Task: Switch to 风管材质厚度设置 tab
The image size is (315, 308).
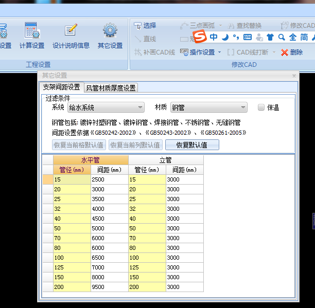Action: [111, 88]
